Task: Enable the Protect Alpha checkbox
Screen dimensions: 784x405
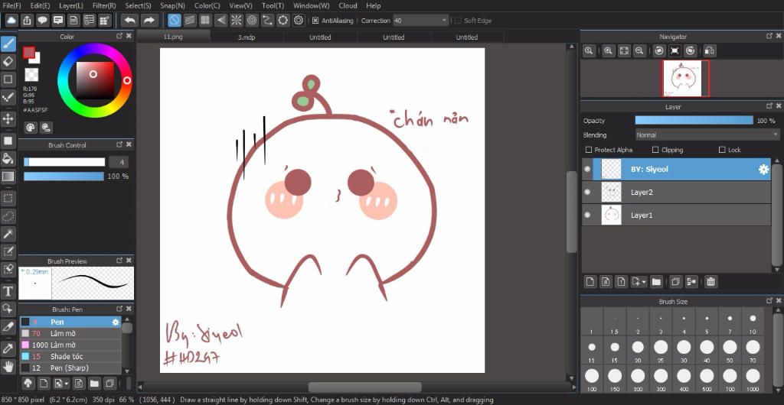Action: click(x=589, y=150)
